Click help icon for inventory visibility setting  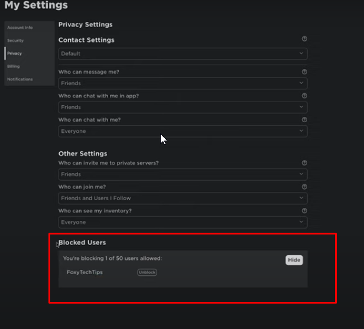(x=304, y=211)
